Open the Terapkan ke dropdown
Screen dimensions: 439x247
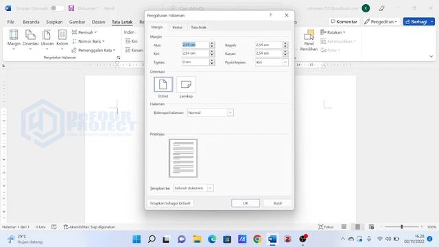[193, 188]
